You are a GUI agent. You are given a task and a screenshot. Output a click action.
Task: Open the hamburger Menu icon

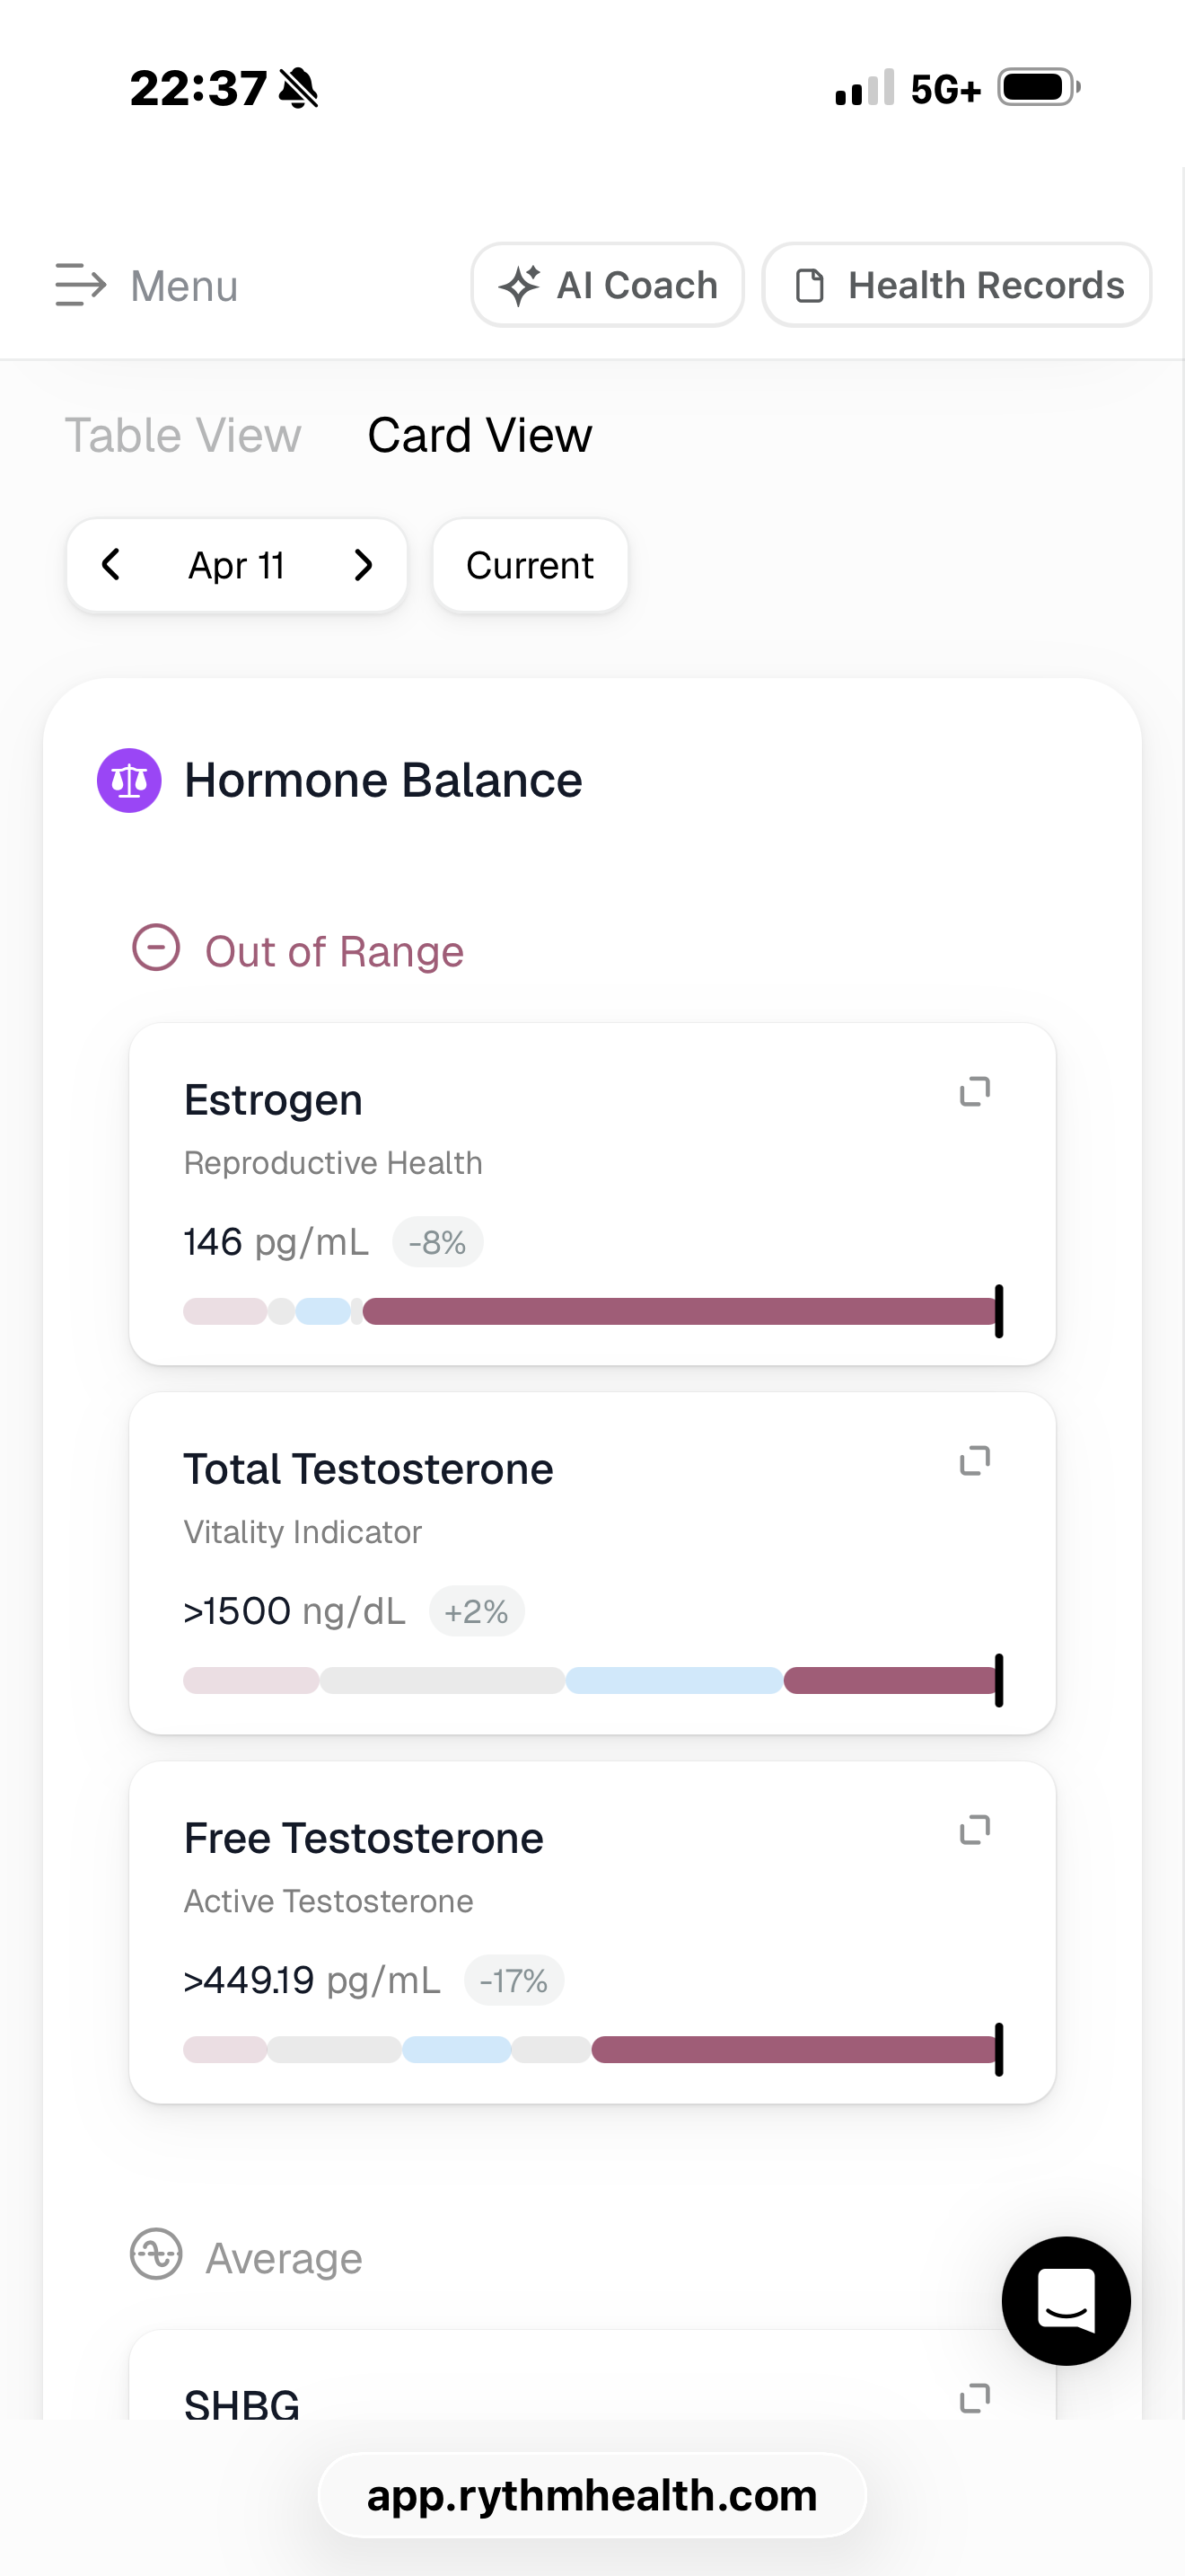point(81,285)
